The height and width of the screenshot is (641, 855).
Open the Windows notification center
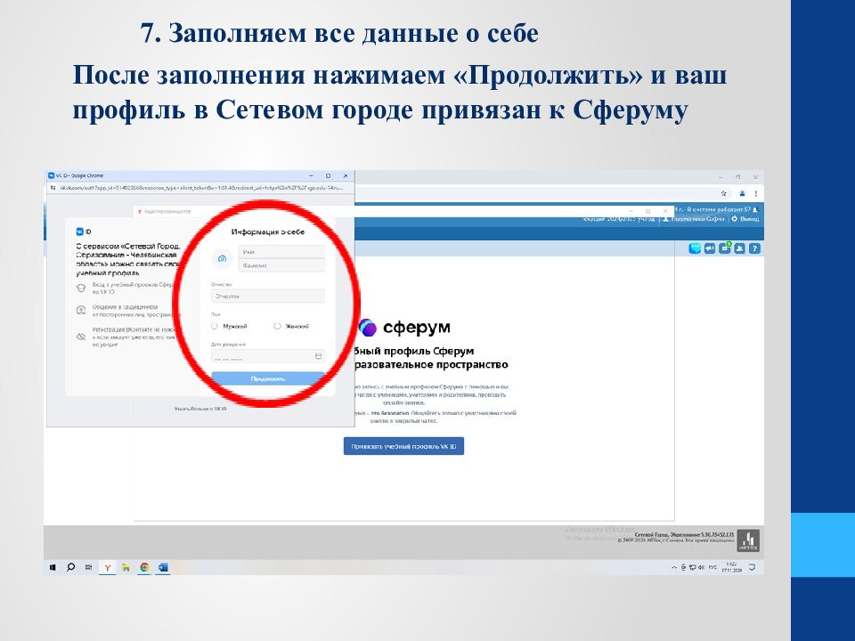(x=752, y=567)
